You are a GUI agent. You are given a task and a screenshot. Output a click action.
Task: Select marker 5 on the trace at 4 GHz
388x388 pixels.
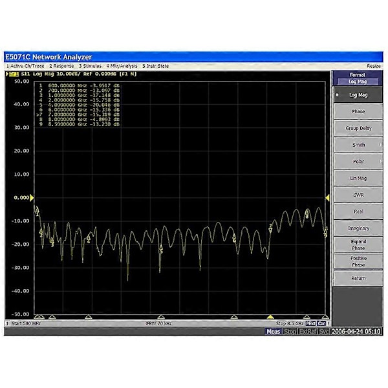[161, 249]
